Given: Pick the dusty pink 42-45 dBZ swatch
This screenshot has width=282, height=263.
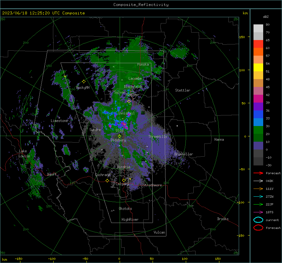Looking at the screenshot, I should pos(258,91).
